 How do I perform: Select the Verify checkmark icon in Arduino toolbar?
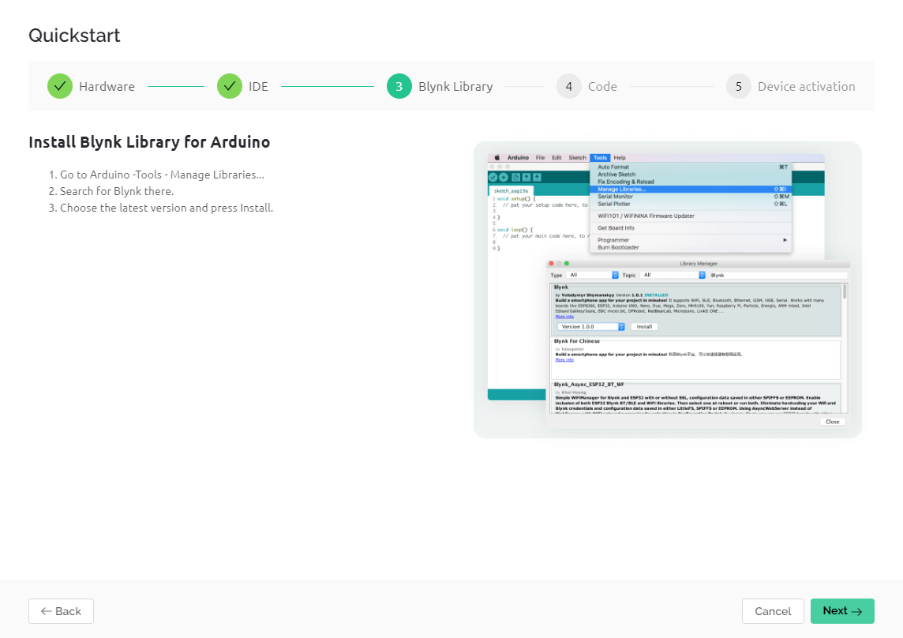coord(492,177)
